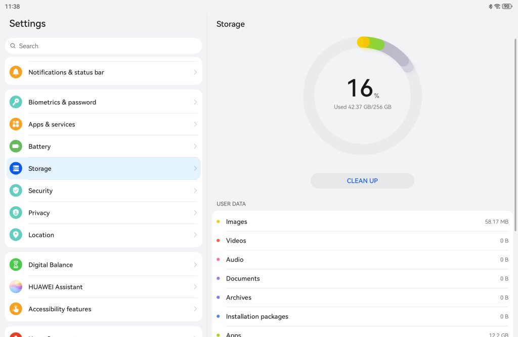Click the Location pin icon

(x=16, y=235)
